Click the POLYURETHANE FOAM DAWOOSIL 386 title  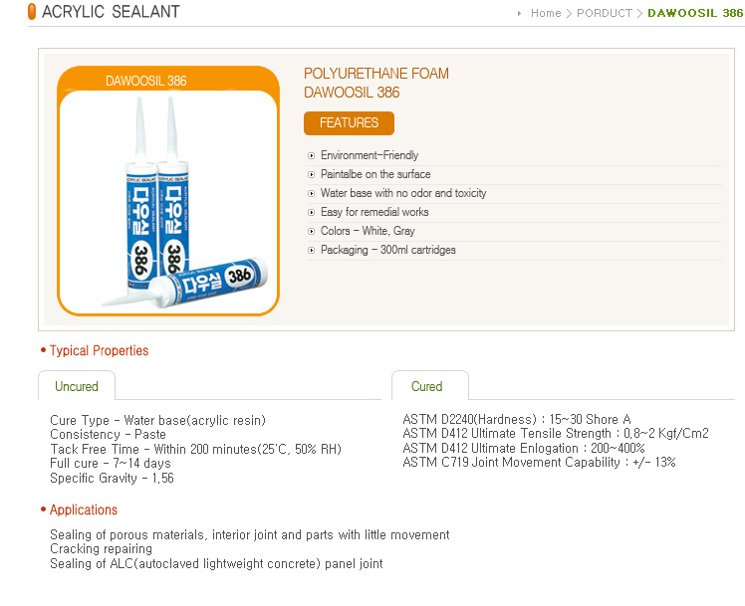(375, 83)
